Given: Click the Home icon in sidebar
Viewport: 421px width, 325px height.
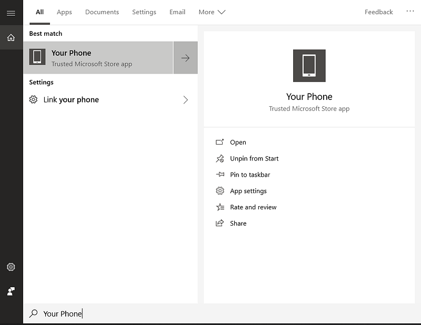Looking at the screenshot, I should pos(11,37).
